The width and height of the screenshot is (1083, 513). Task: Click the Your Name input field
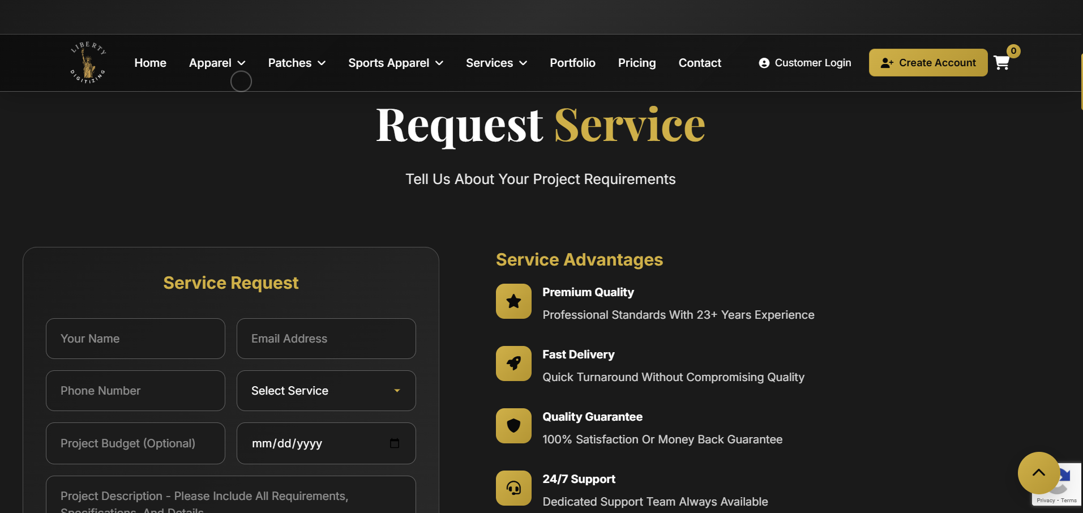(x=135, y=339)
